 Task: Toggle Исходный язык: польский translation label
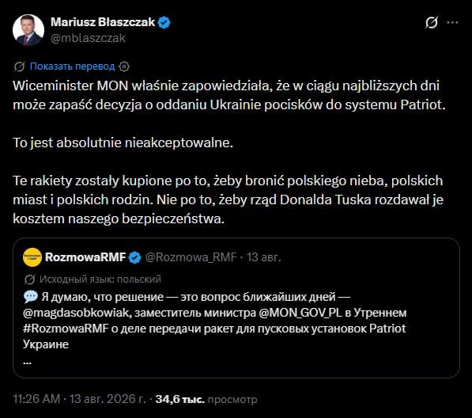pos(100,279)
